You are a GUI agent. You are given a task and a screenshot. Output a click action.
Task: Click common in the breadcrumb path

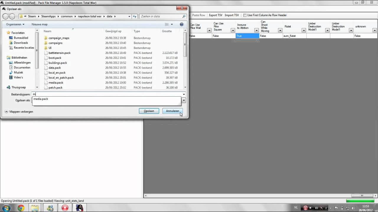[67, 16]
